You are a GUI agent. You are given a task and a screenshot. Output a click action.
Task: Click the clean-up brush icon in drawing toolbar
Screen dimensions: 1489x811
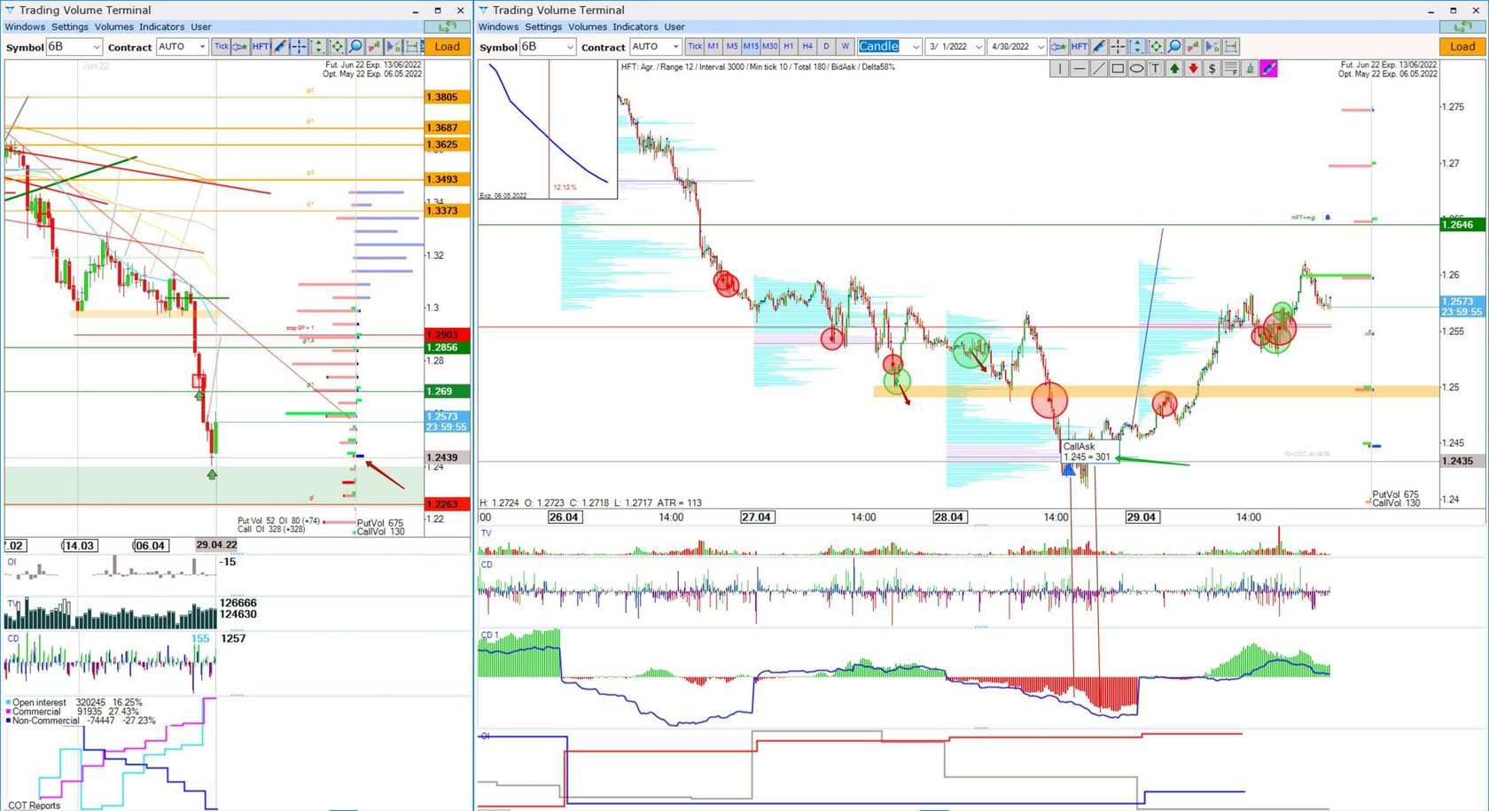1251,68
